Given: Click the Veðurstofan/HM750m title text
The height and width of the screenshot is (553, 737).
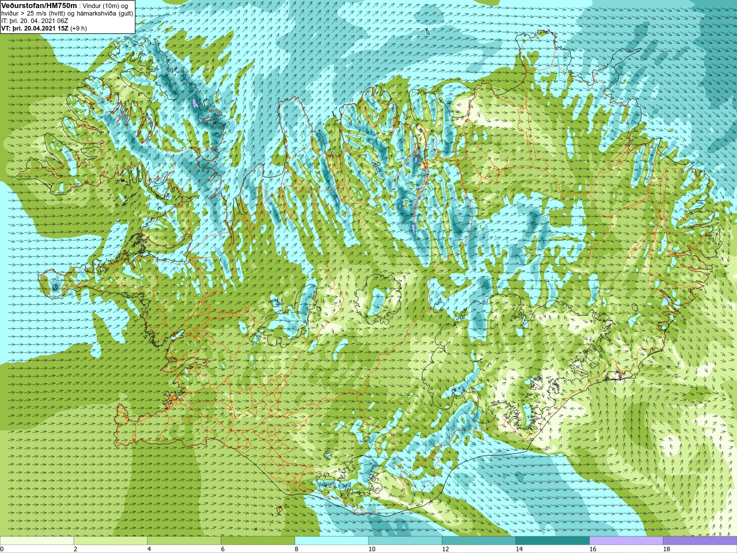Looking at the screenshot, I should 39,6.
